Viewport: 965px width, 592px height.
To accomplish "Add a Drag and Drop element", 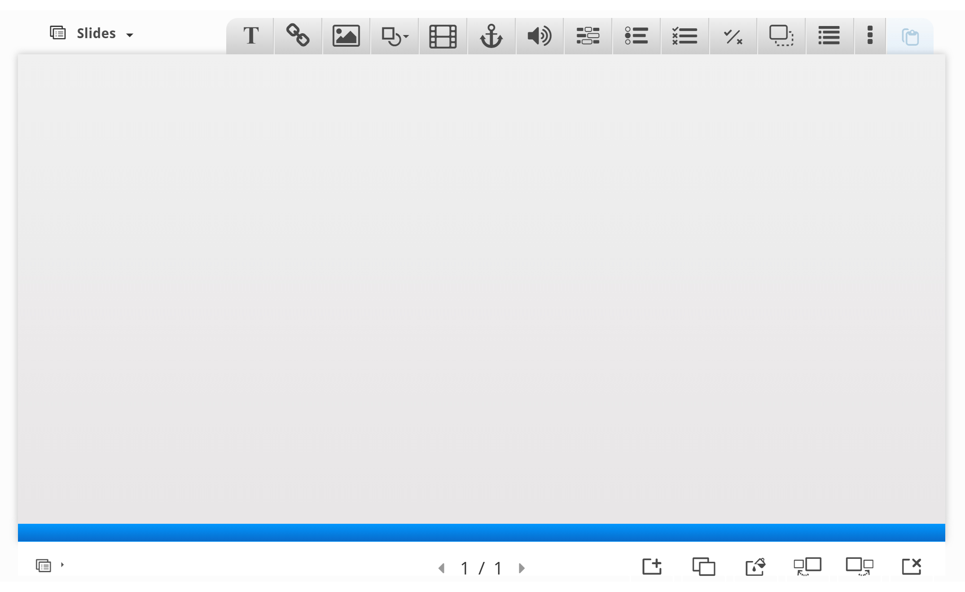I will click(x=781, y=36).
